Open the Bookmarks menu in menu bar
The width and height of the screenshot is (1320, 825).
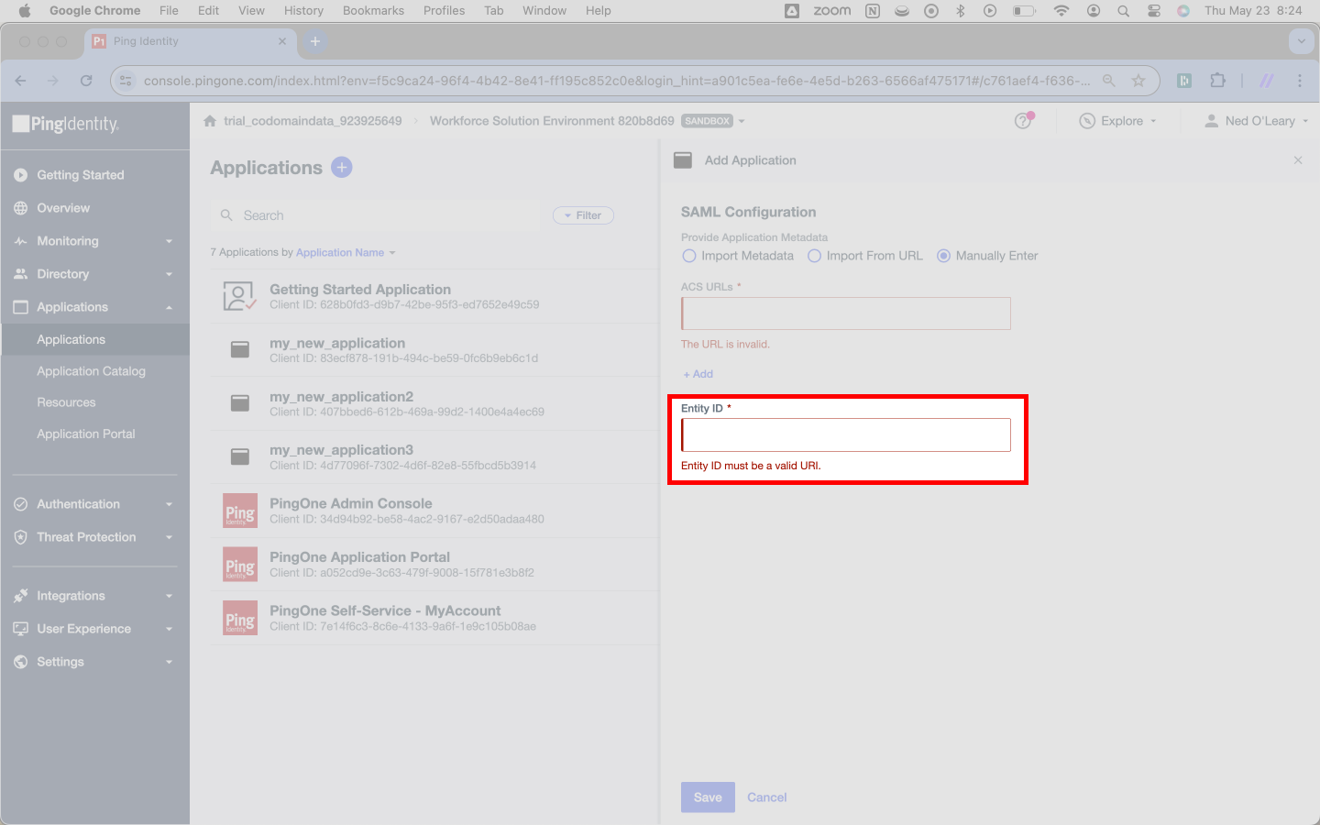pos(373,10)
